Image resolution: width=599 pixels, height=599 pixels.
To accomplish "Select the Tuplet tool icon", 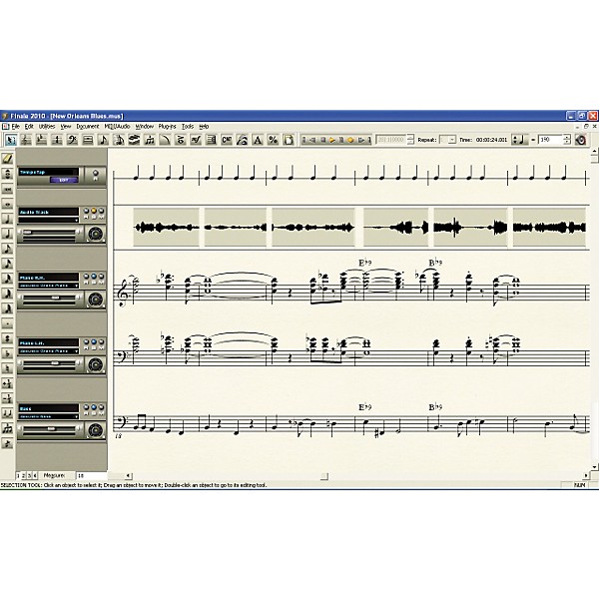I will tap(150, 140).
